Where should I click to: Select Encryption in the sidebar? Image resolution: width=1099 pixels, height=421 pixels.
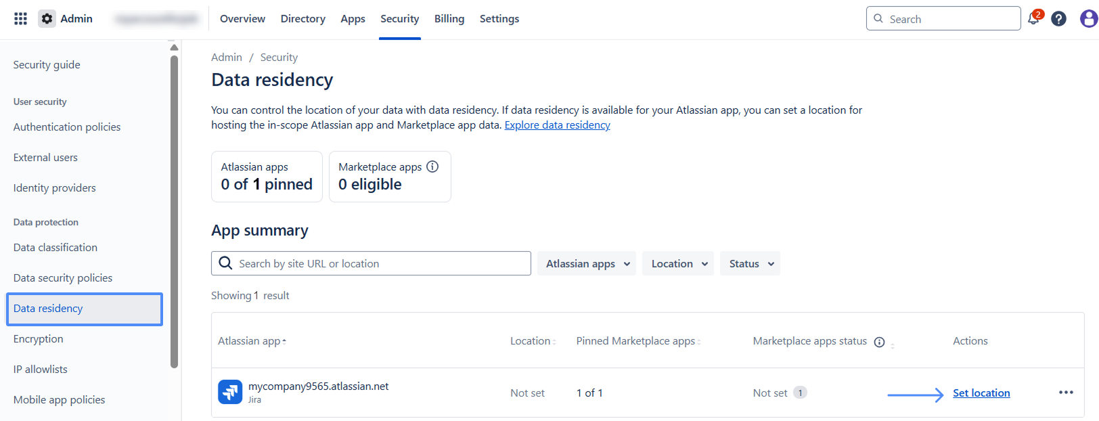point(39,339)
